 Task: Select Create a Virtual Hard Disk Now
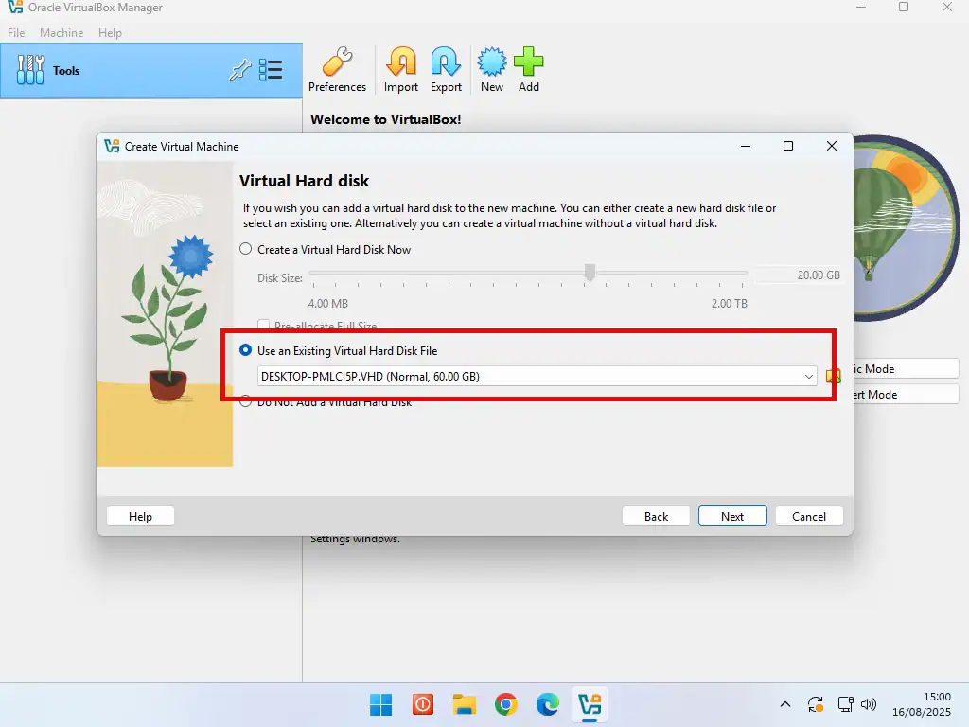point(246,250)
